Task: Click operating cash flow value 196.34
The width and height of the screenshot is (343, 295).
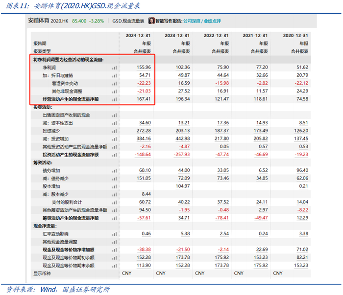Action: (x=183, y=99)
